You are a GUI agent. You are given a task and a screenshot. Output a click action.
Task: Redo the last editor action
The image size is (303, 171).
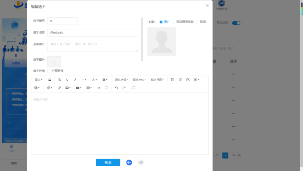pos(124,88)
